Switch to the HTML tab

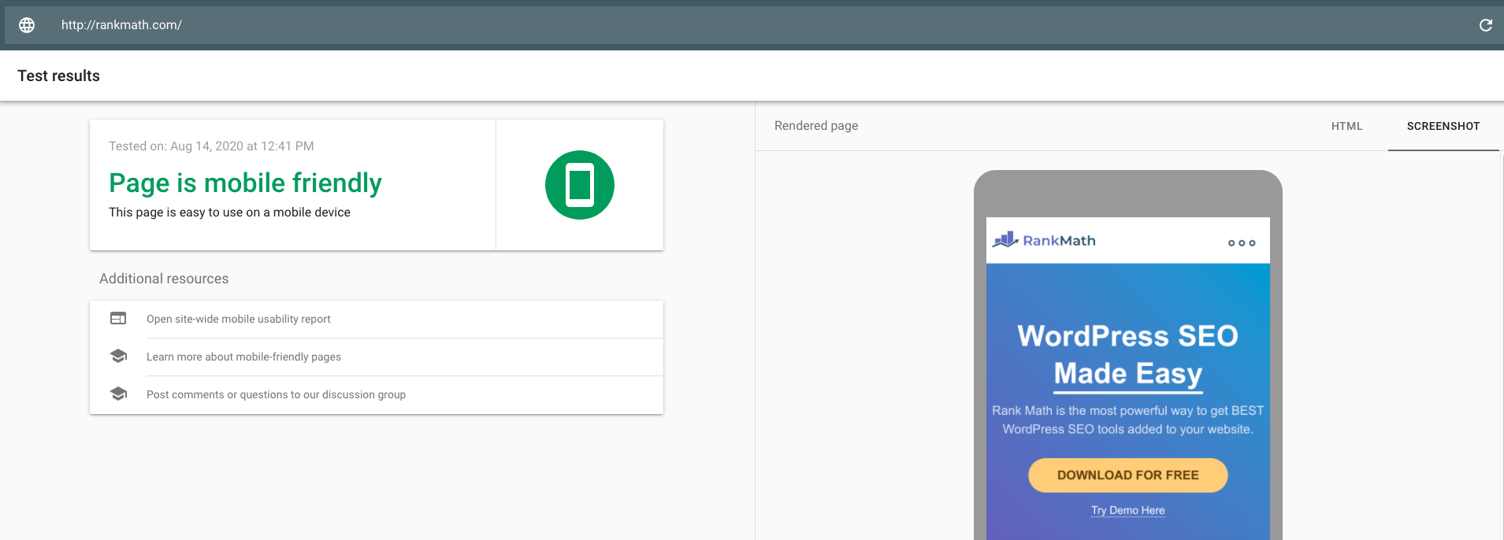[1346, 126]
